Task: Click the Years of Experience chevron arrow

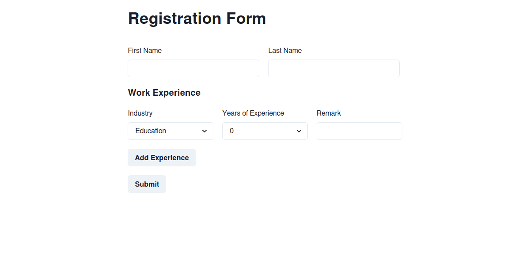Action: click(299, 131)
